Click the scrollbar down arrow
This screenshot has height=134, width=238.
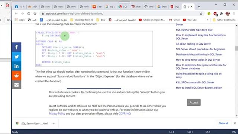coord(237,116)
